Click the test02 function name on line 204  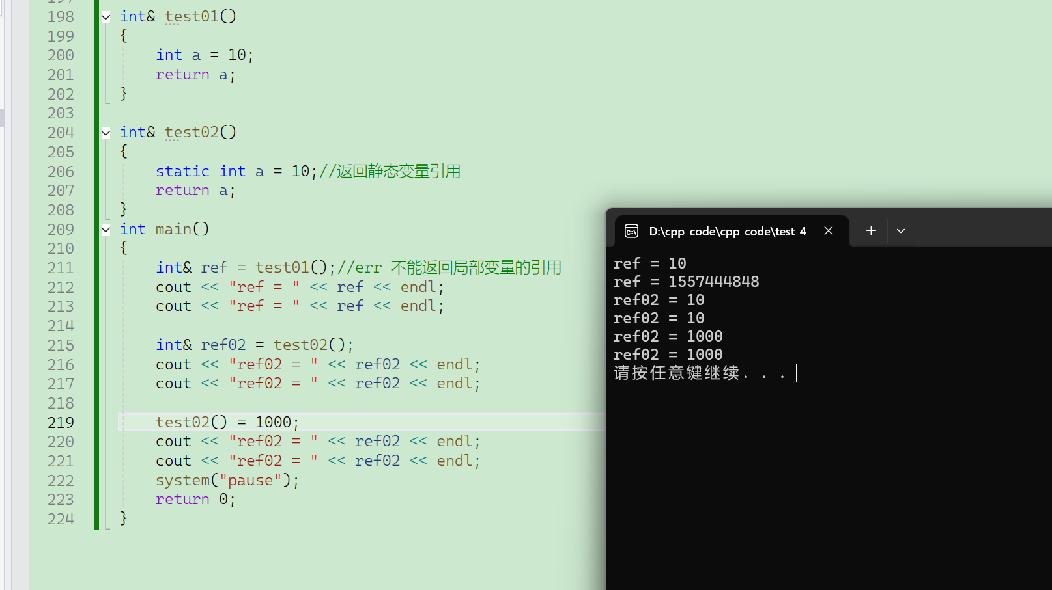tap(192, 133)
